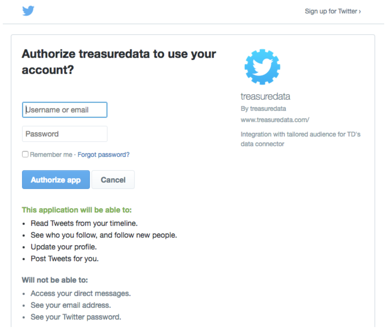Click the 'Post Tweets for you' permission item
This screenshot has height=331, width=387.
coord(65,259)
